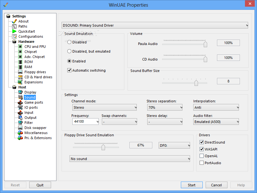Click the CD Audio volume slider thumb
The height and width of the screenshot is (193, 257).
tap(205, 59)
